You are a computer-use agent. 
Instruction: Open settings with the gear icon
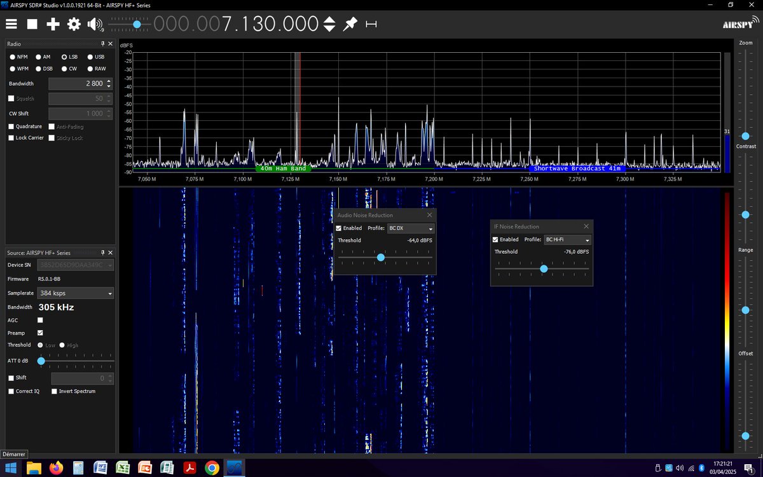click(x=74, y=24)
